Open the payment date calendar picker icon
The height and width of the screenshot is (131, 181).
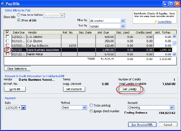coord(24,108)
